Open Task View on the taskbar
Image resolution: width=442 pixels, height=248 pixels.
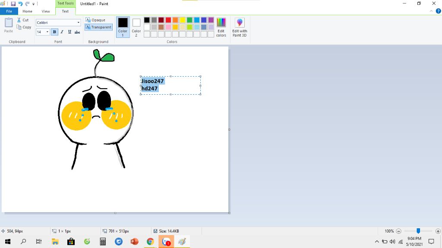pyautogui.click(x=38, y=242)
